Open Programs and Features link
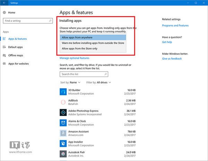The image size is (208, 161). pyautogui.click(x=175, y=26)
